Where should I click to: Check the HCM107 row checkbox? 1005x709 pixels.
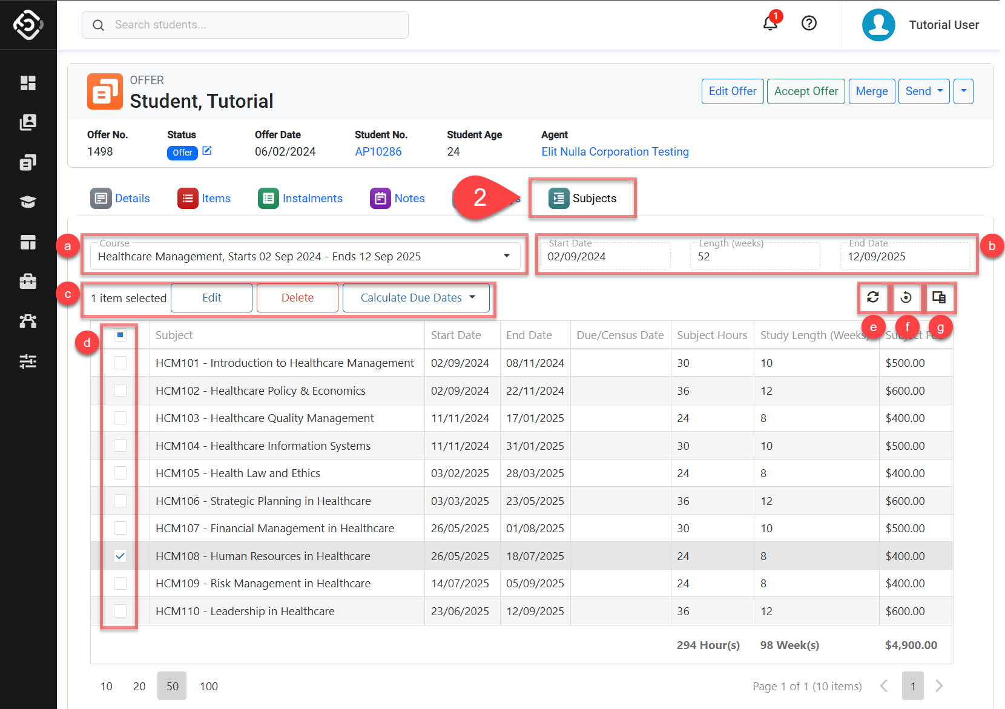120,528
